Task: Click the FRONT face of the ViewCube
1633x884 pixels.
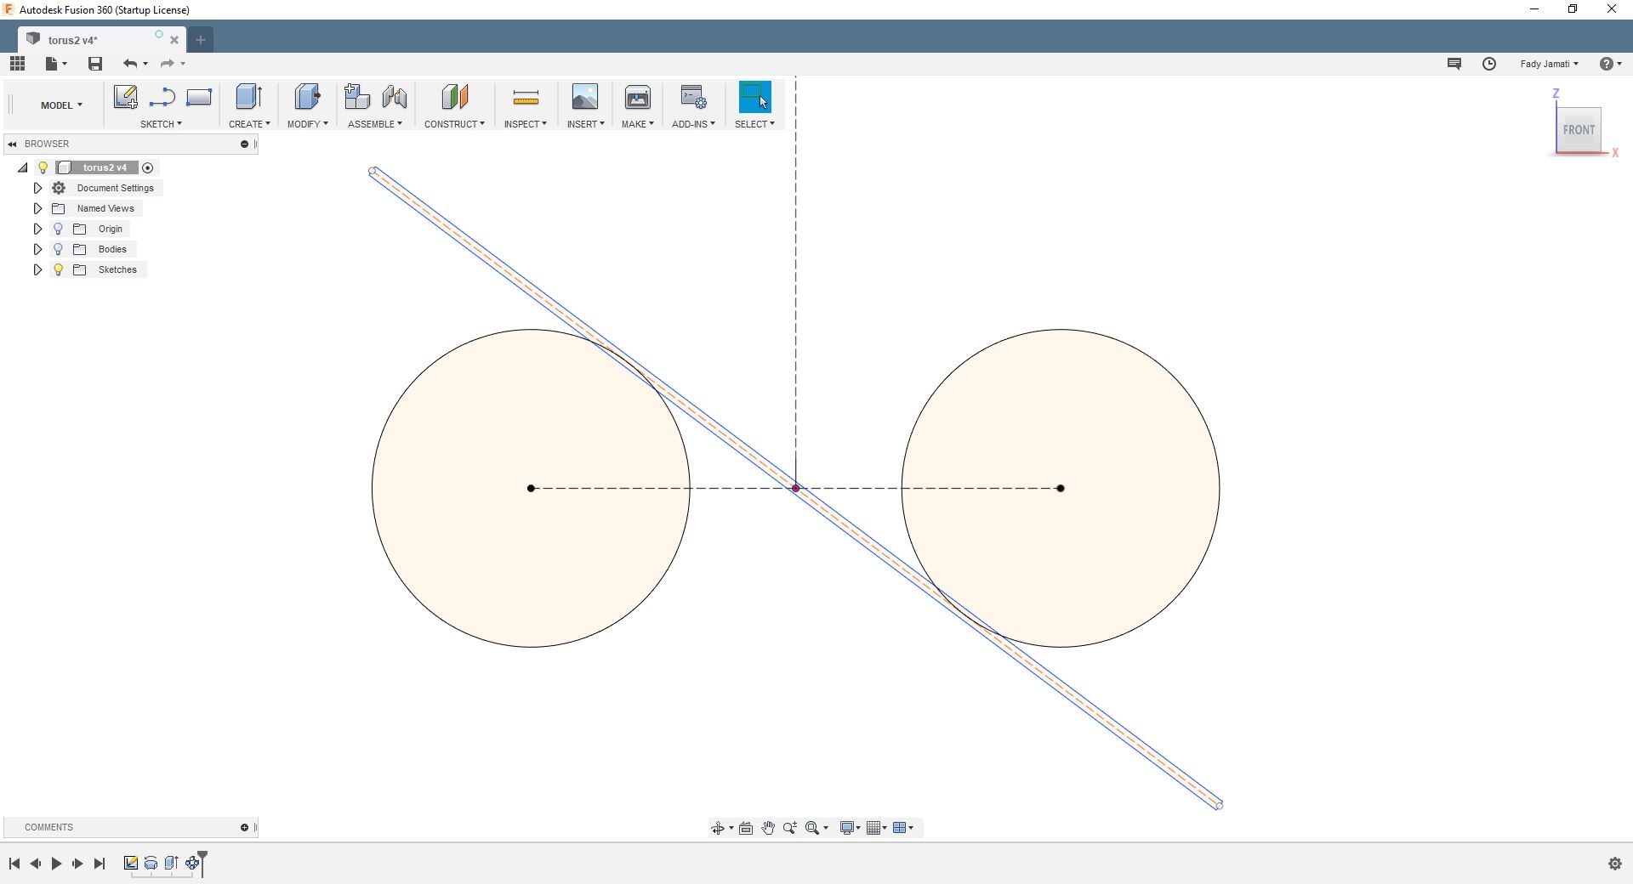Action: pos(1579,130)
